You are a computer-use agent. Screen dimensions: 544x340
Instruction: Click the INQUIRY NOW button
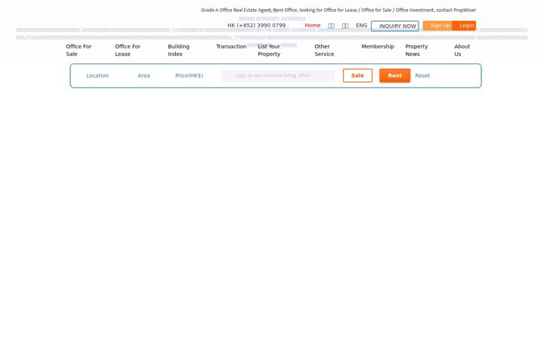395,26
